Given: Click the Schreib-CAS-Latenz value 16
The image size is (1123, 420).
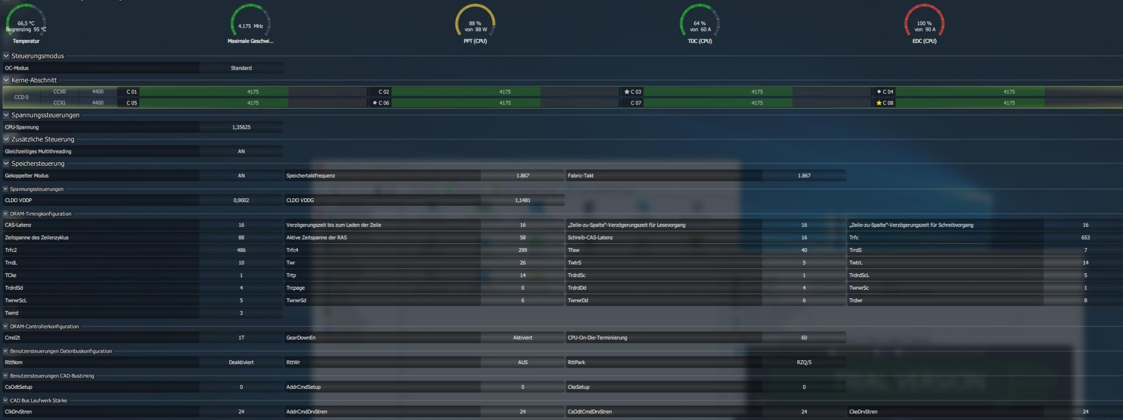Looking at the screenshot, I should click(x=804, y=238).
